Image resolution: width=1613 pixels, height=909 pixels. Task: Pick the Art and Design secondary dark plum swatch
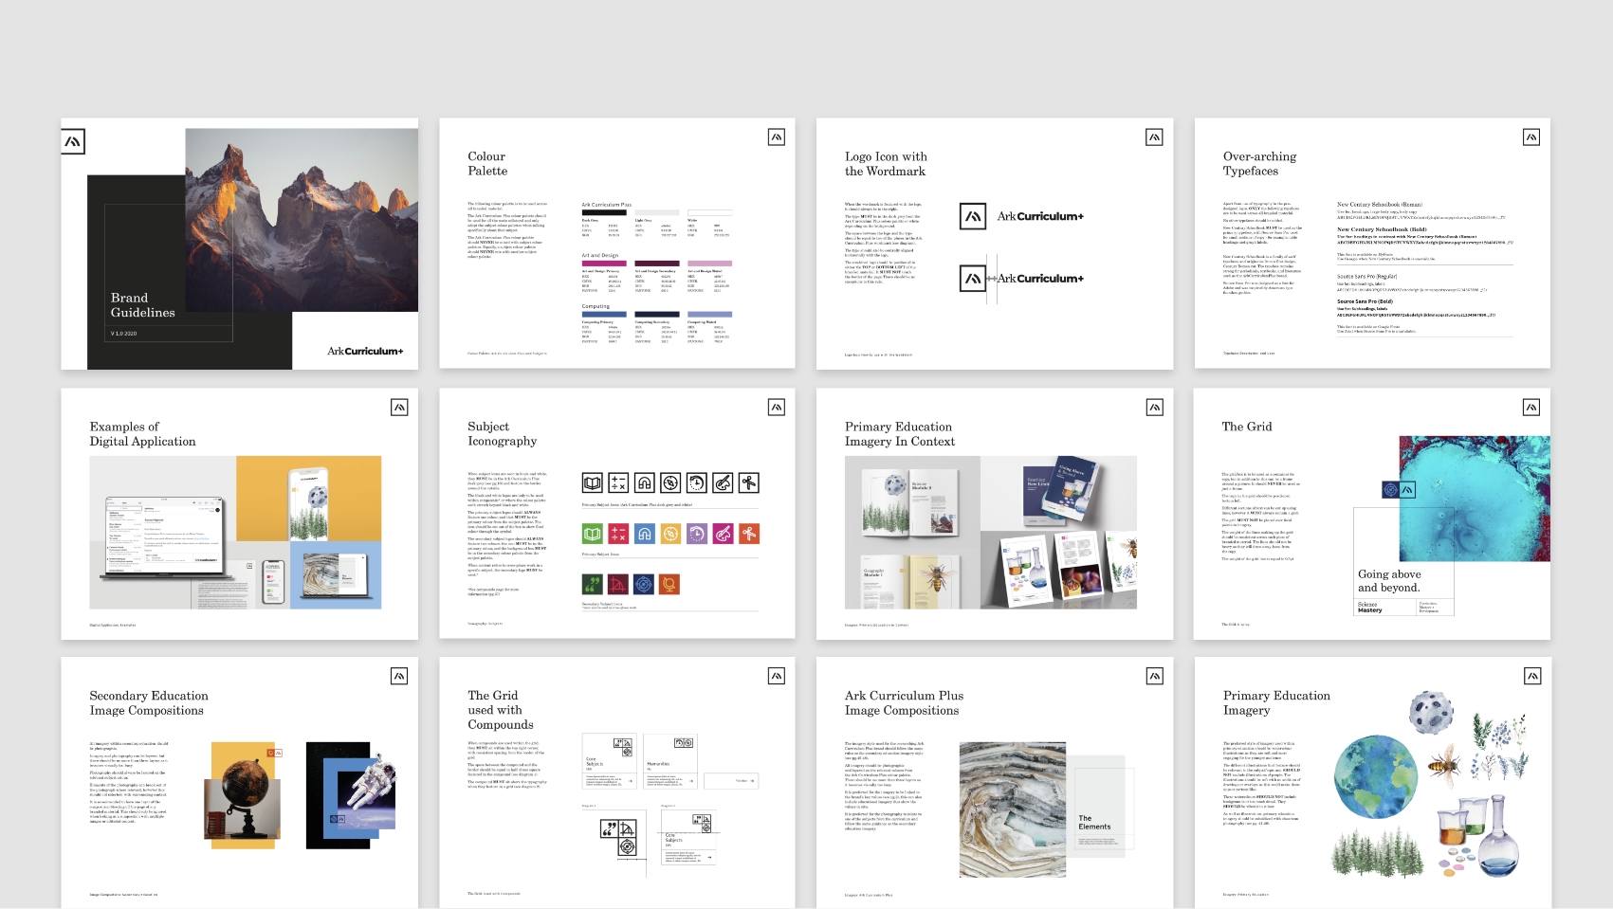(x=656, y=264)
